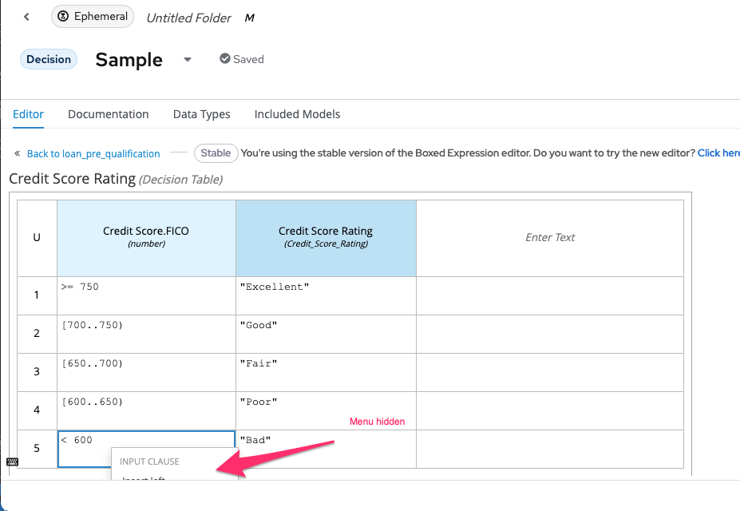
Task: Open the Data Types tab
Action: pyautogui.click(x=202, y=114)
